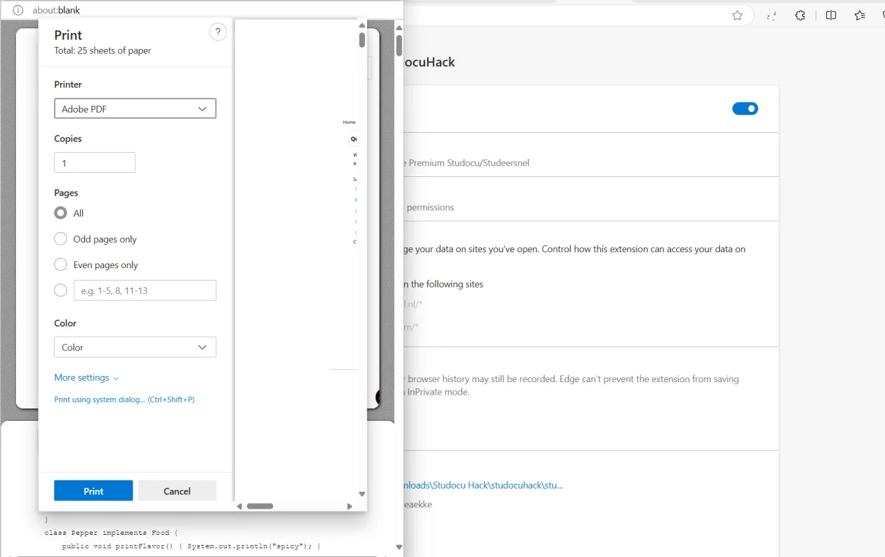Click preview scrollbar up arrow
The width and height of the screenshot is (885, 557).
(x=362, y=26)
